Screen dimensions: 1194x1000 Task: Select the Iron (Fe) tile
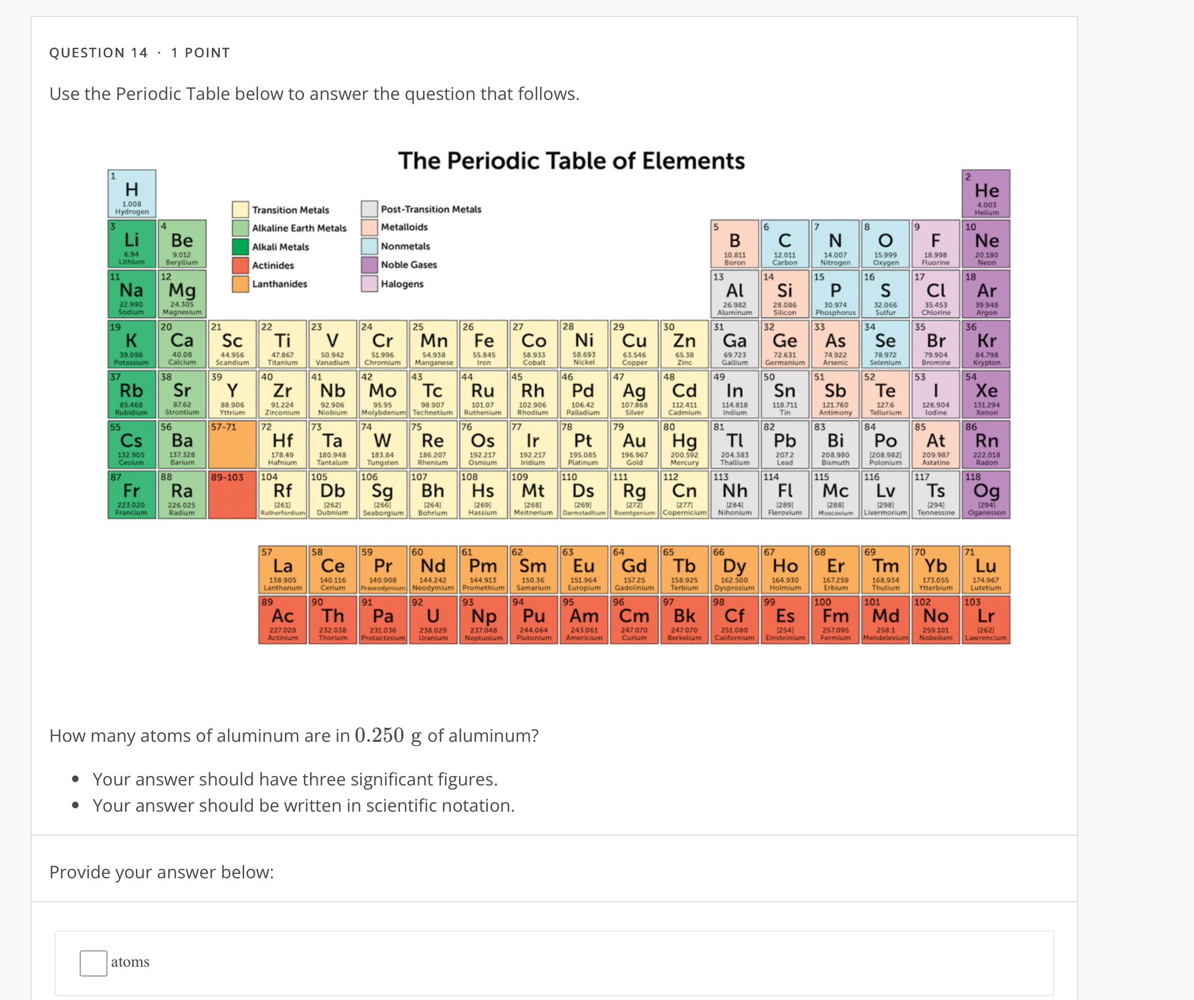click(483, 344)
